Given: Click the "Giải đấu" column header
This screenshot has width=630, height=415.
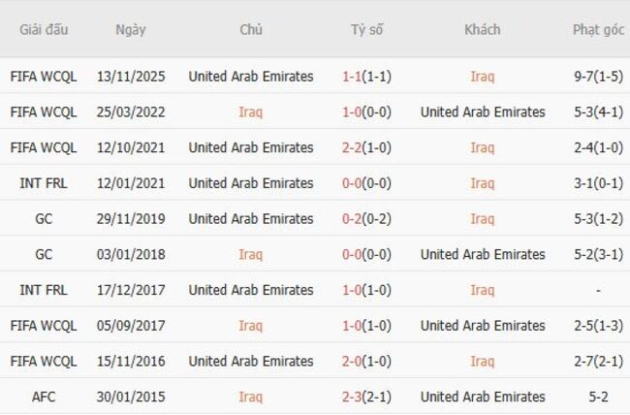Looking at the screenshot, I should [44, 30].
